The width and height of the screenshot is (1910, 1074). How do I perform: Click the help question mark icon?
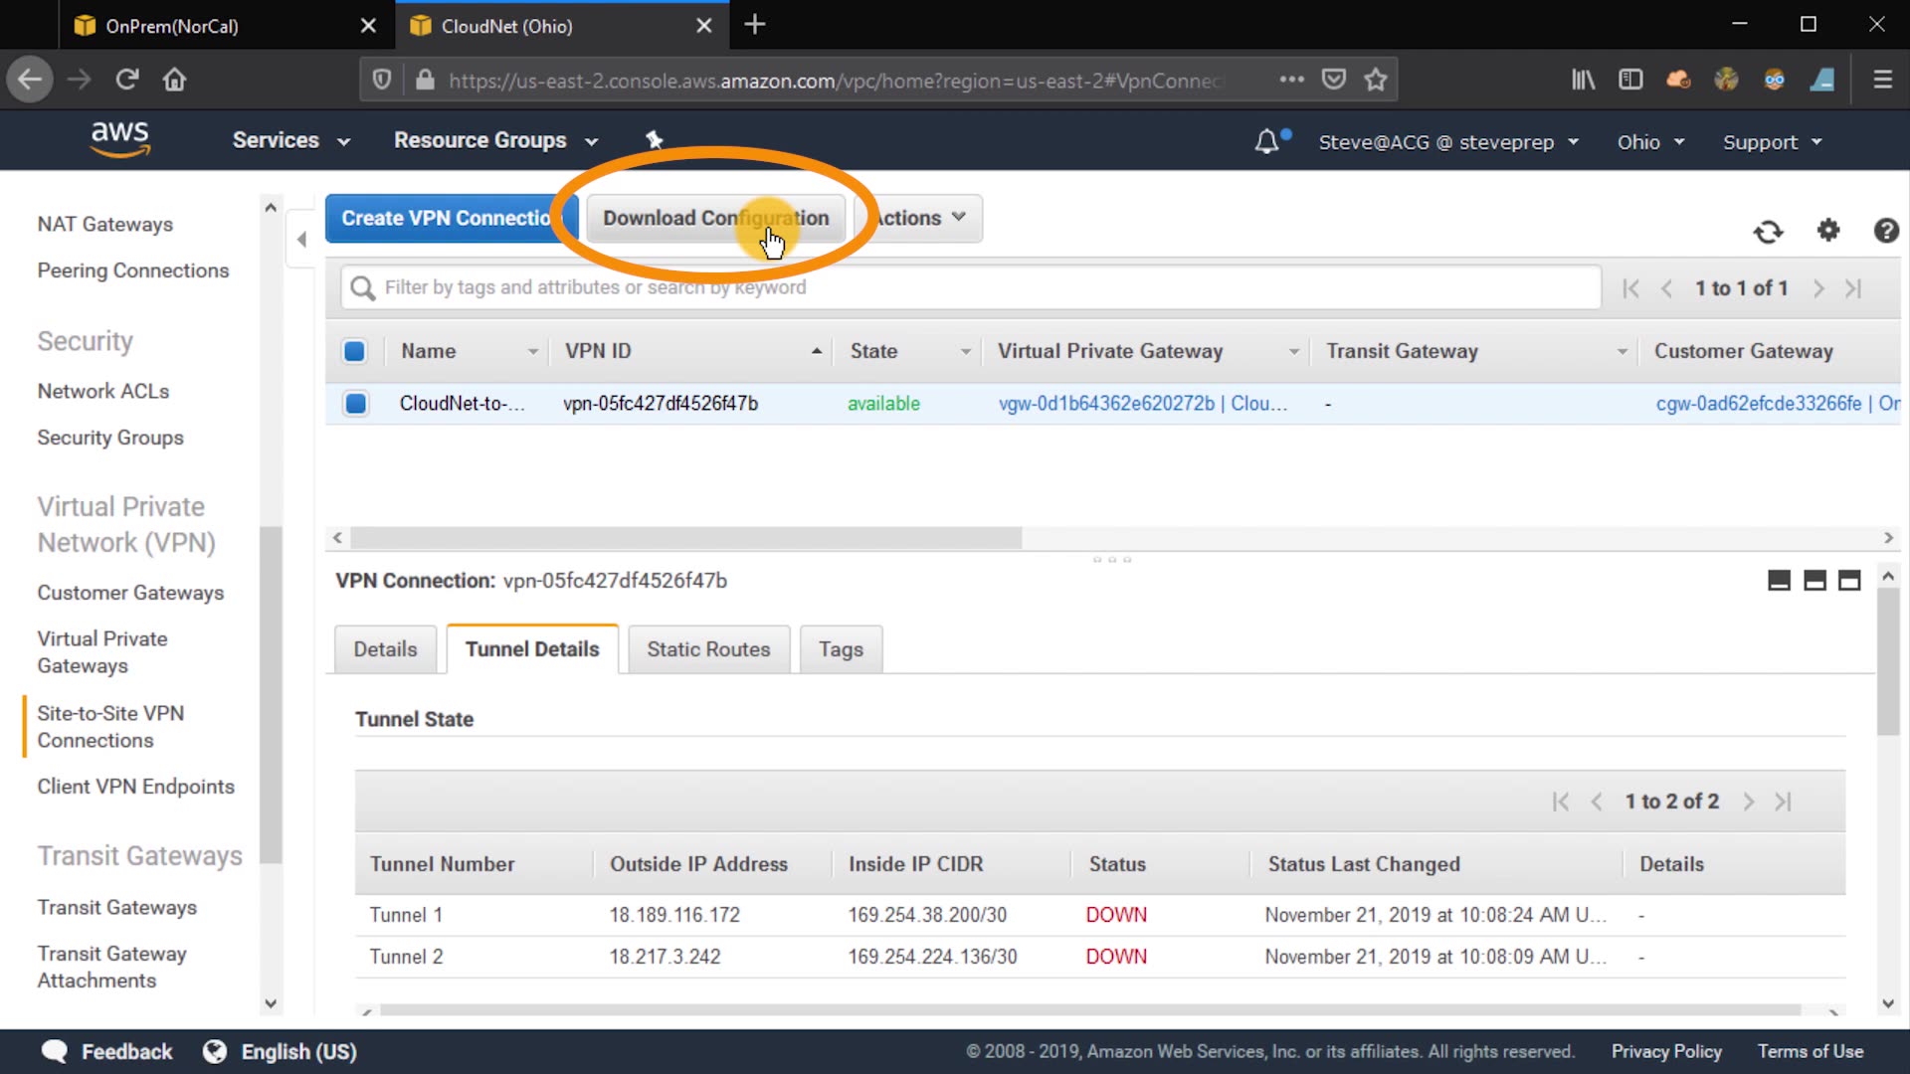click(x=1885, y=231)
